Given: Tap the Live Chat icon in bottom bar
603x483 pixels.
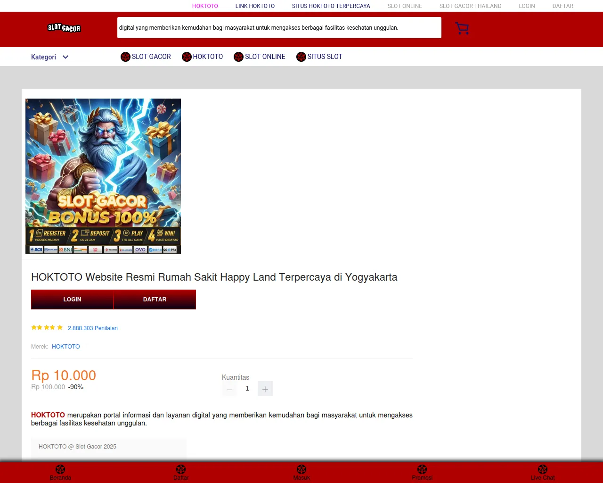Looking at the screenshot, I should coord(543,469).
